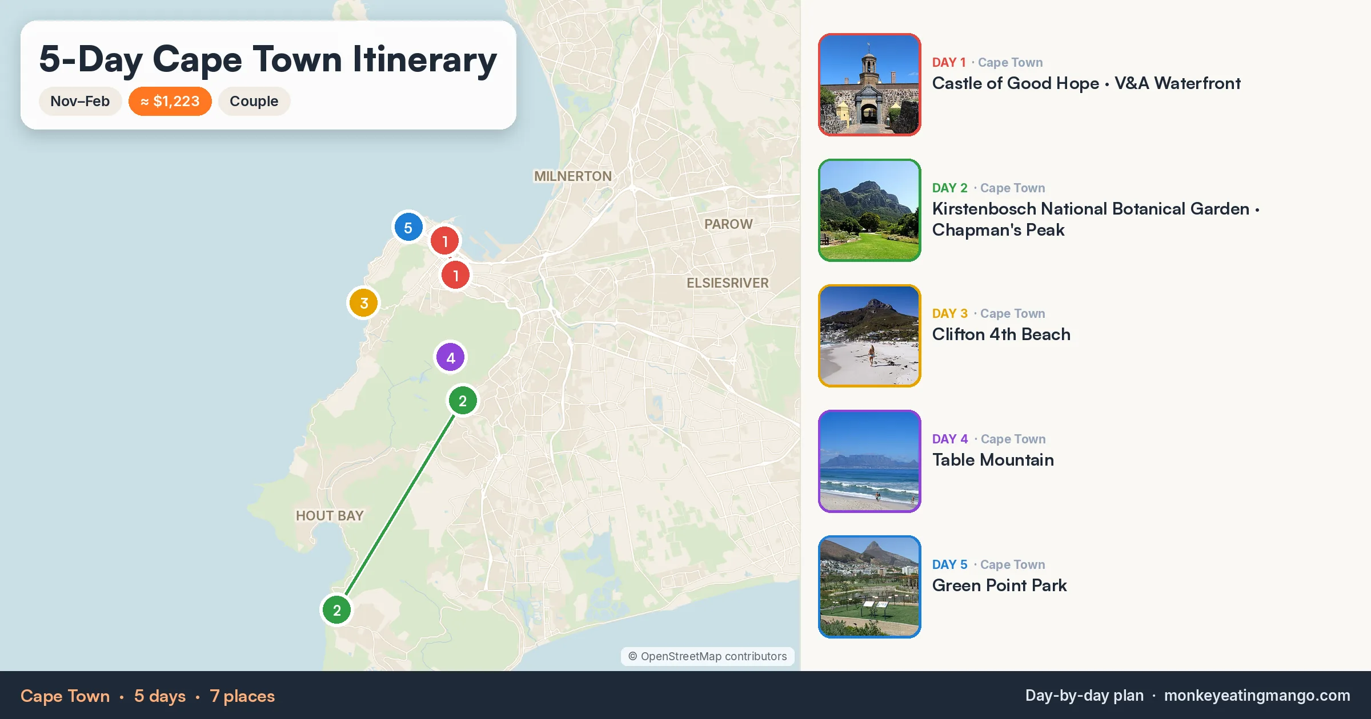Click the HOUT BAY map label
1371x719 pixels.
click(330, 516)
